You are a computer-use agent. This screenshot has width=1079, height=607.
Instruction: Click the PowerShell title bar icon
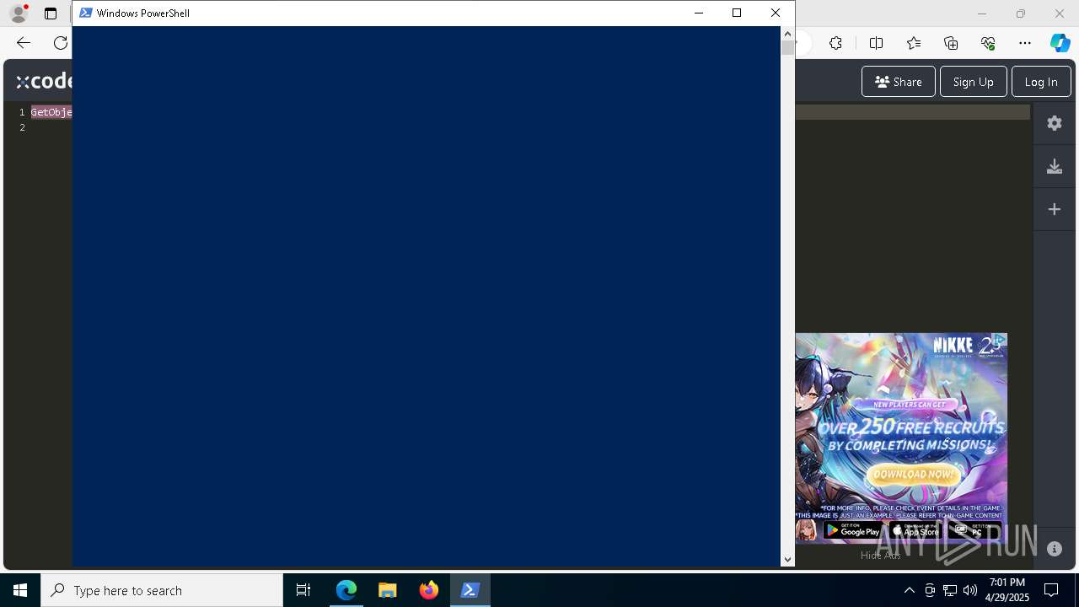click(85, 13)
